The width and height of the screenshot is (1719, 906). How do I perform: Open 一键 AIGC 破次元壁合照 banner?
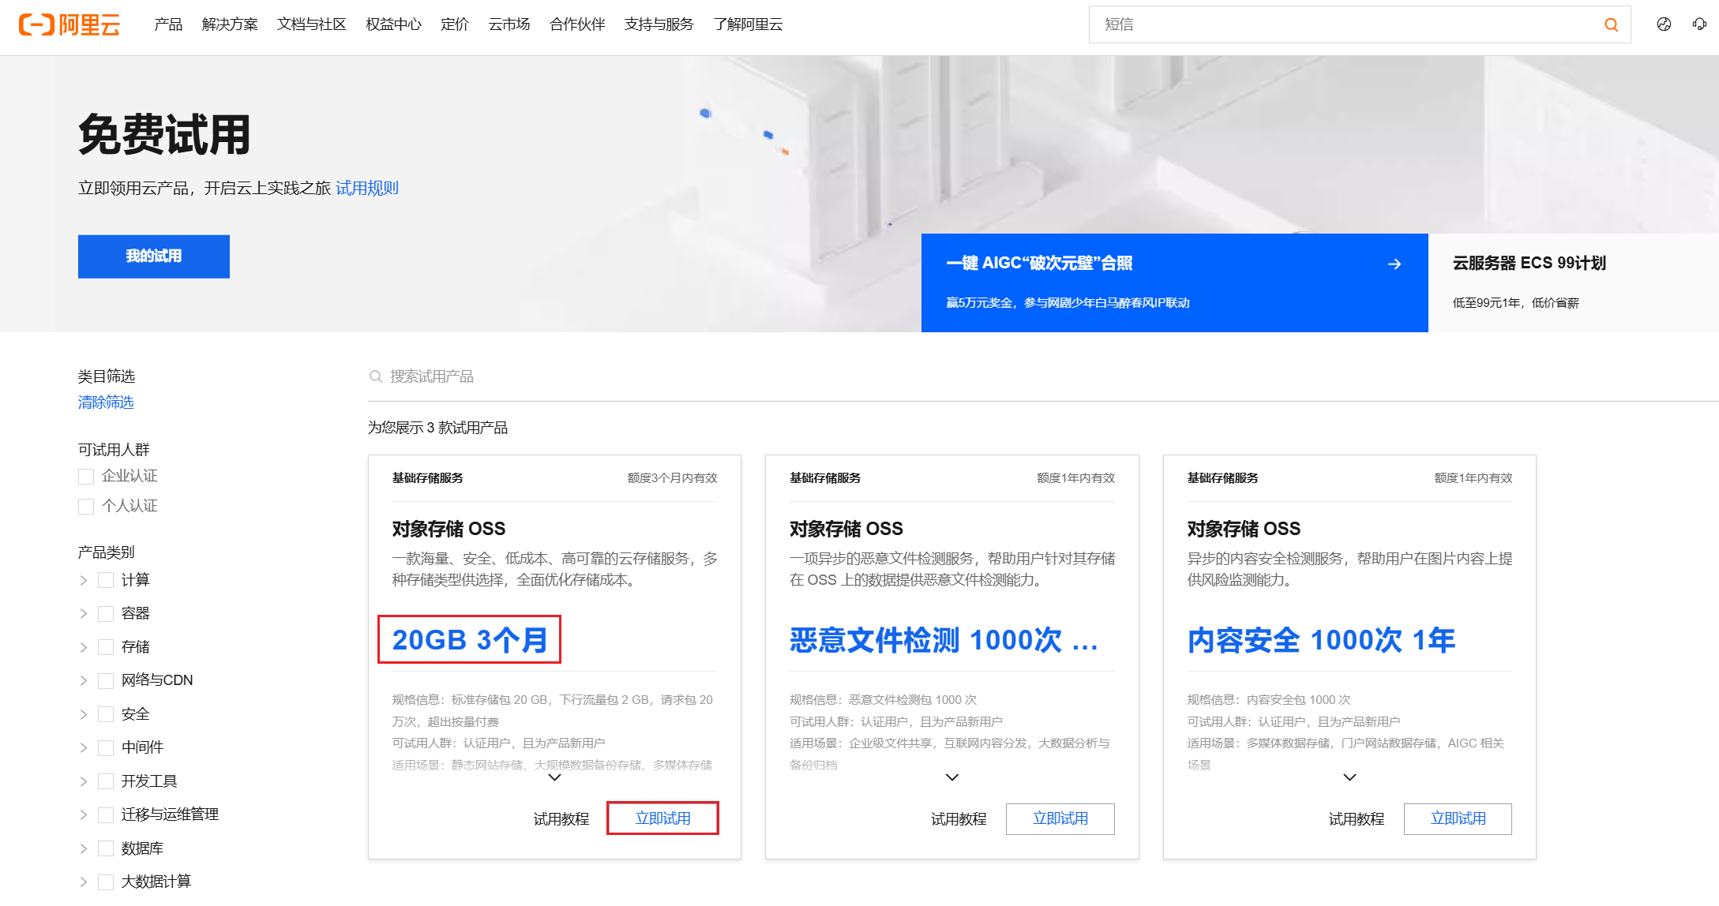click(1175, 283)
